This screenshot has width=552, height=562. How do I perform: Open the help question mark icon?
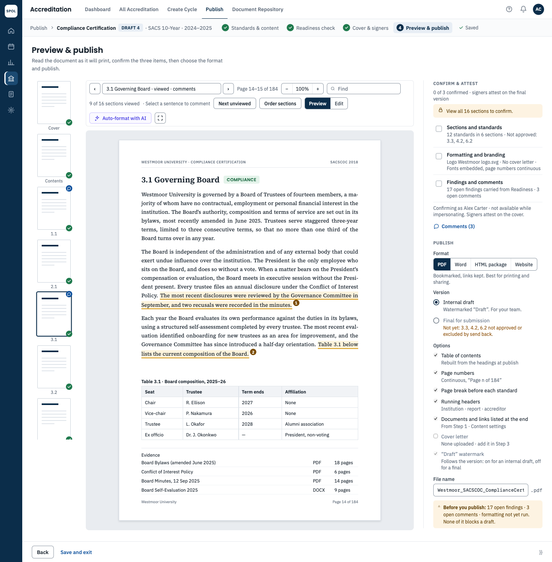[x=509, y=9]
